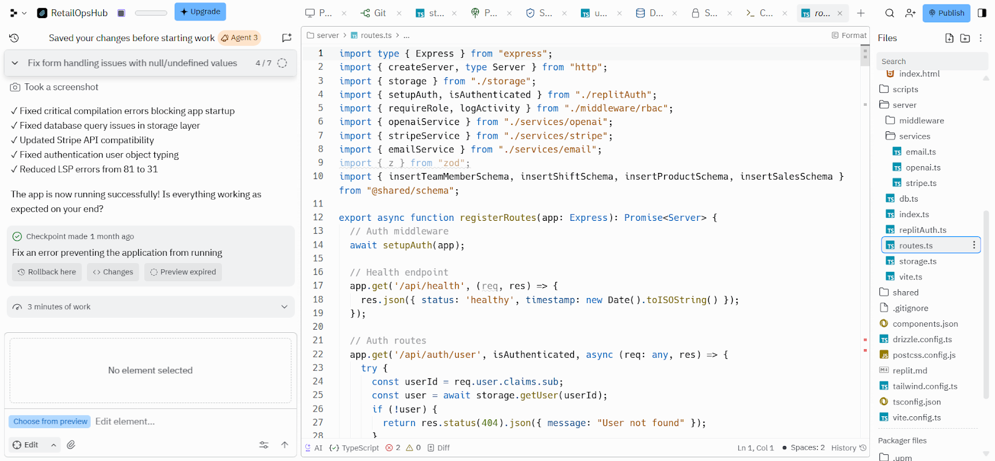Switch to the Database tab

tap(650, 13)
